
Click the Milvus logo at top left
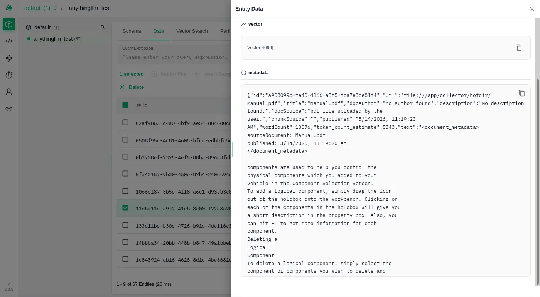(x=9, y=8)
